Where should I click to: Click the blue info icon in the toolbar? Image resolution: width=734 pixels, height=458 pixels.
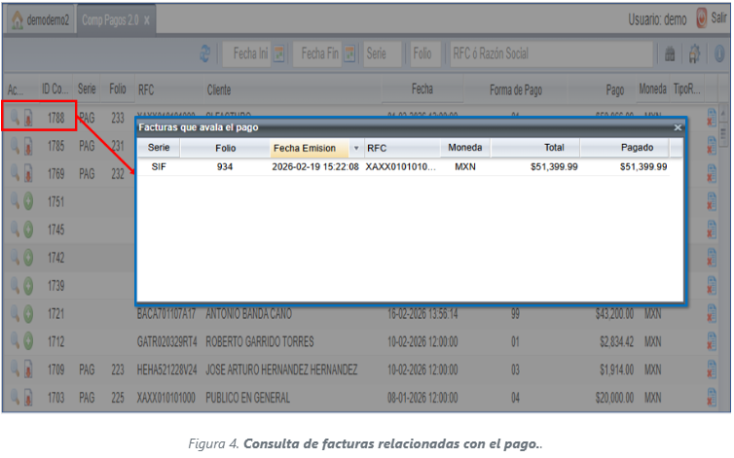[719, 55]
